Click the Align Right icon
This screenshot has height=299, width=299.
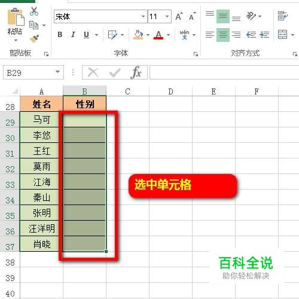pyautogui.click(x=236, y=35)
